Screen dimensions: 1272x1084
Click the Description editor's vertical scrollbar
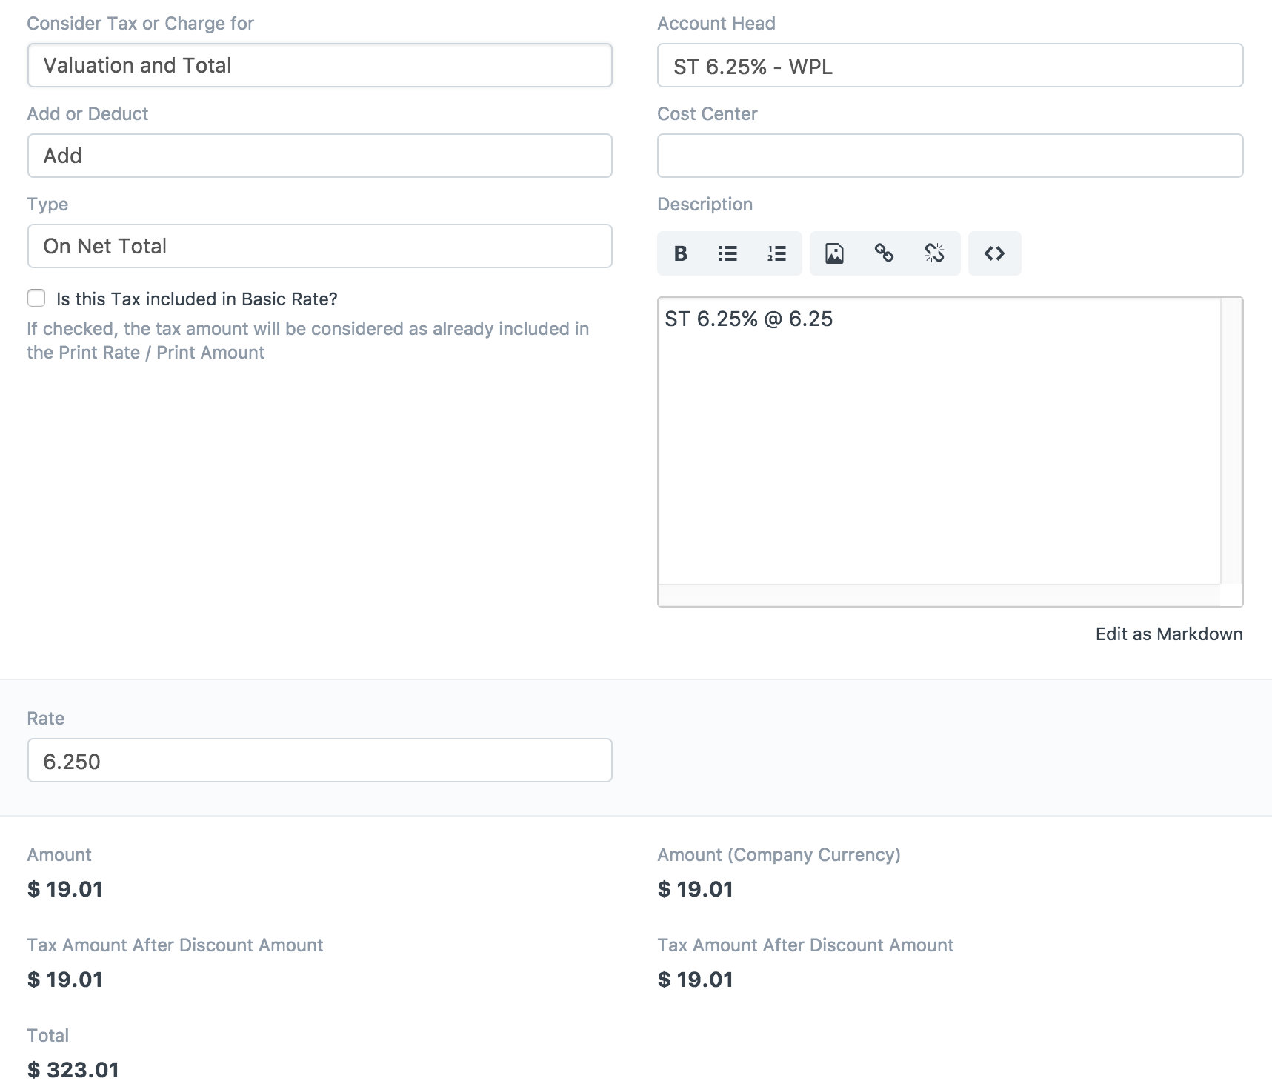1231,441
